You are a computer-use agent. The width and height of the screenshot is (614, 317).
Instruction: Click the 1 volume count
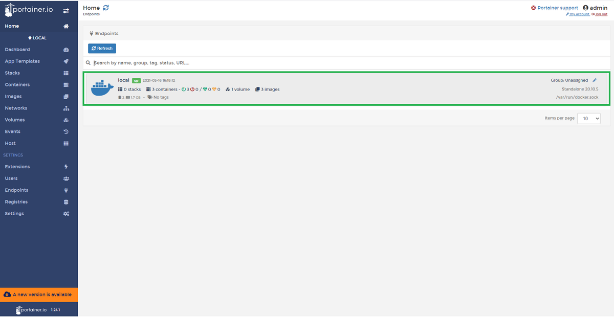237,89
